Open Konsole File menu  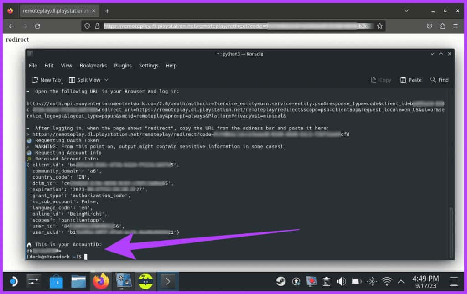(x=33, y=66)
